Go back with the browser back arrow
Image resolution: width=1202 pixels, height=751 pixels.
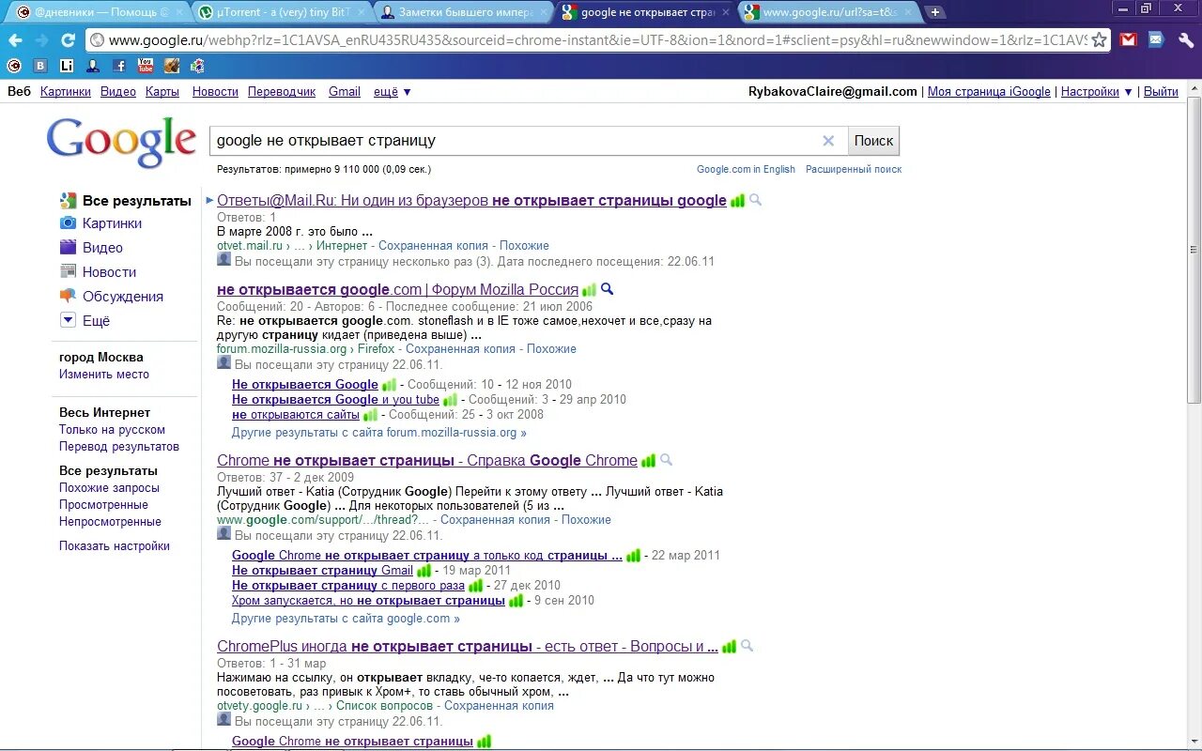(x=15, y=40)
